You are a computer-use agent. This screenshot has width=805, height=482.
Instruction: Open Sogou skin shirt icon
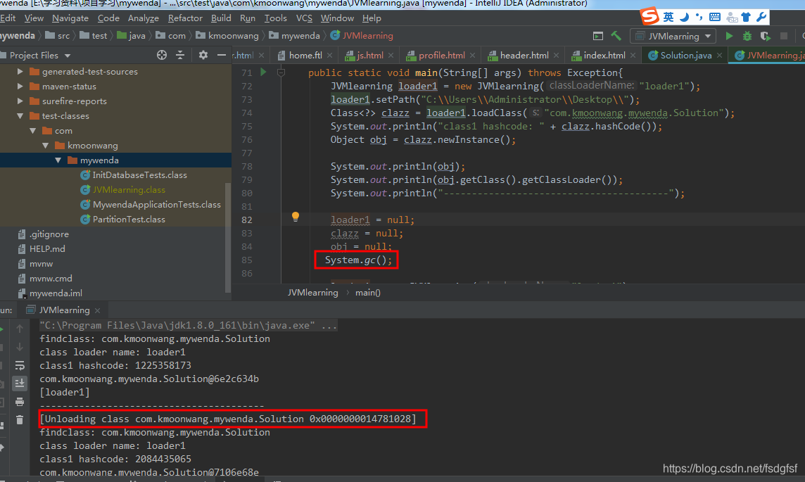tap(746, 17)
